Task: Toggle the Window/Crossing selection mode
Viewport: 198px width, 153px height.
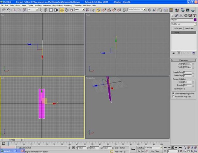Action: [x=56, y=10]
